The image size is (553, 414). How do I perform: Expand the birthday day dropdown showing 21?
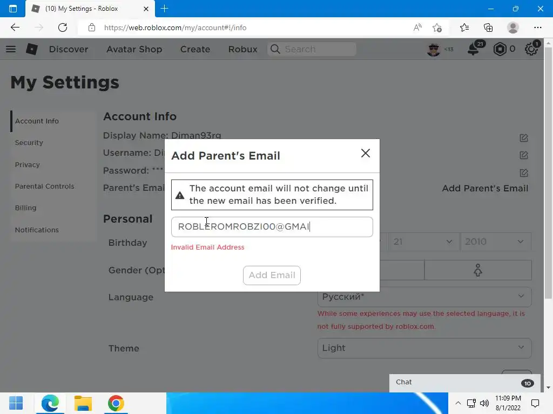(x=424, y=242)
